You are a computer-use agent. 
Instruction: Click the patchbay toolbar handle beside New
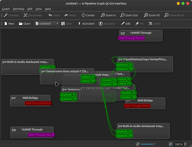pos(1,24)
